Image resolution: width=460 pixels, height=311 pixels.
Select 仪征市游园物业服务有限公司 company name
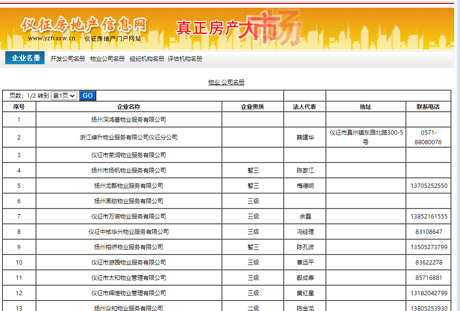coord(128,262)
